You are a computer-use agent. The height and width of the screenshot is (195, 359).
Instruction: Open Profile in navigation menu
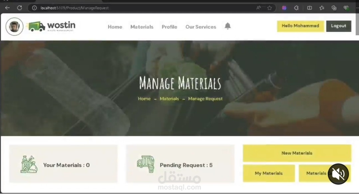tap(169, 27)
